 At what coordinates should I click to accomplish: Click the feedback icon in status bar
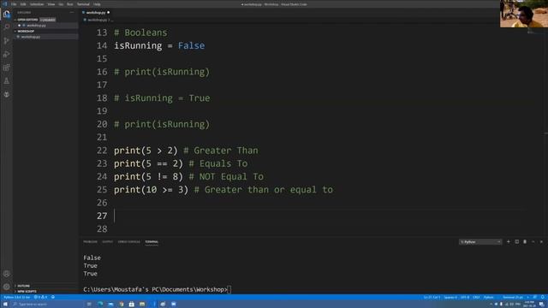tap(535, 297)
